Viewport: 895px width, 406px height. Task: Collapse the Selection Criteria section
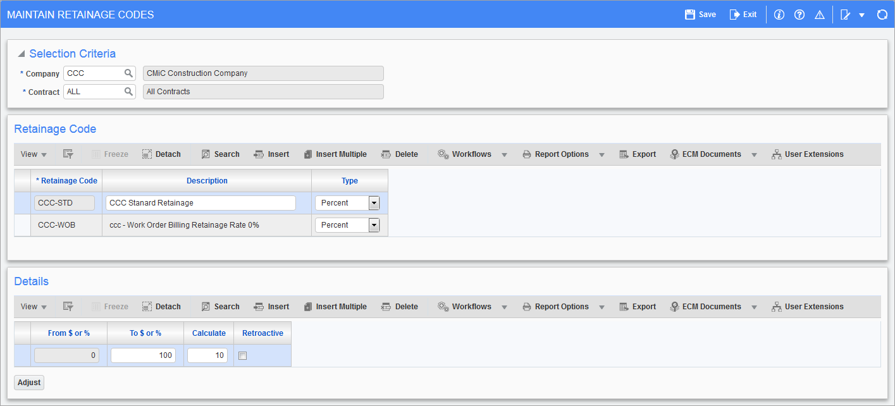click(x=22, y=54)
